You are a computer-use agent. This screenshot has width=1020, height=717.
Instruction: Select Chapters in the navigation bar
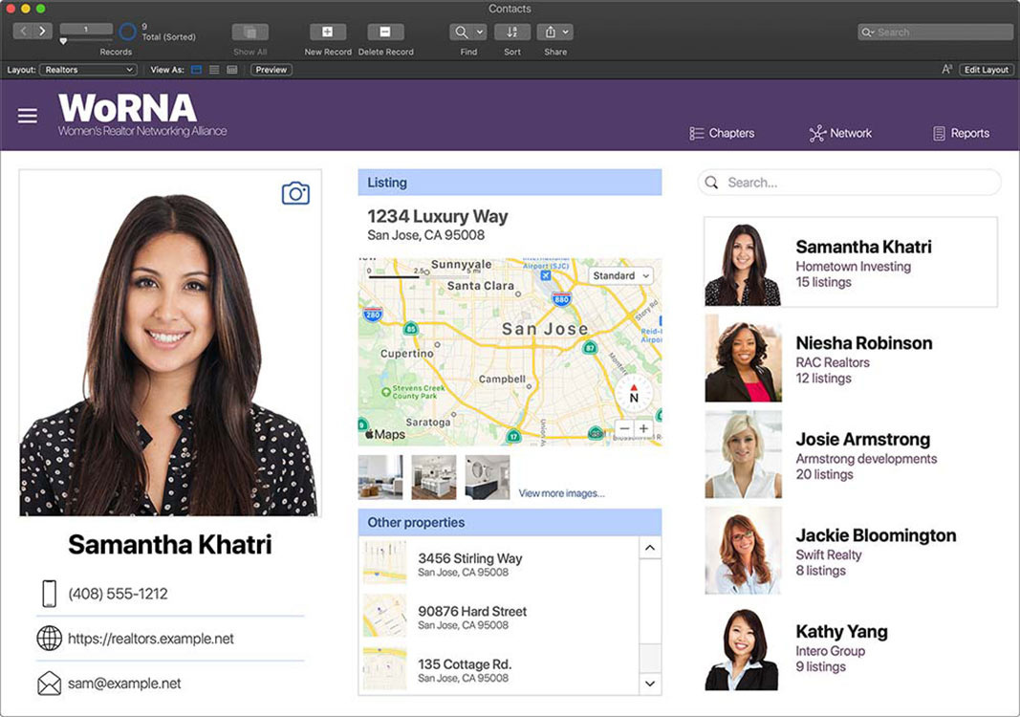[x=724, y=133]
